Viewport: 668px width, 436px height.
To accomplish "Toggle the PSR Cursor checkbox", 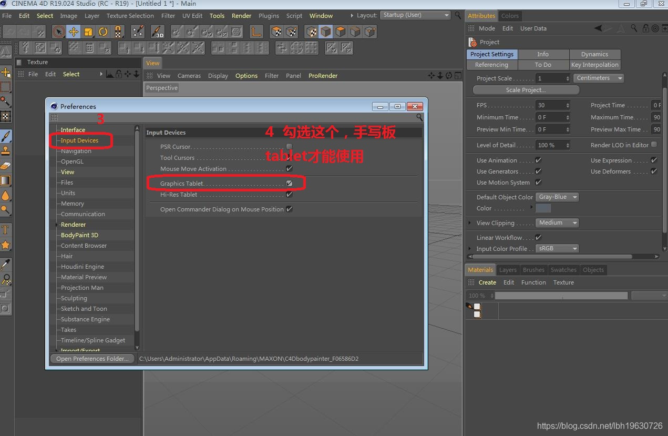I will pyautogui.click(x=289, y=147).
